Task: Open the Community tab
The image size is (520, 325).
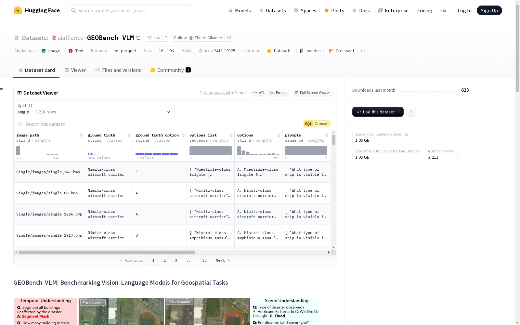Action: 170,70
